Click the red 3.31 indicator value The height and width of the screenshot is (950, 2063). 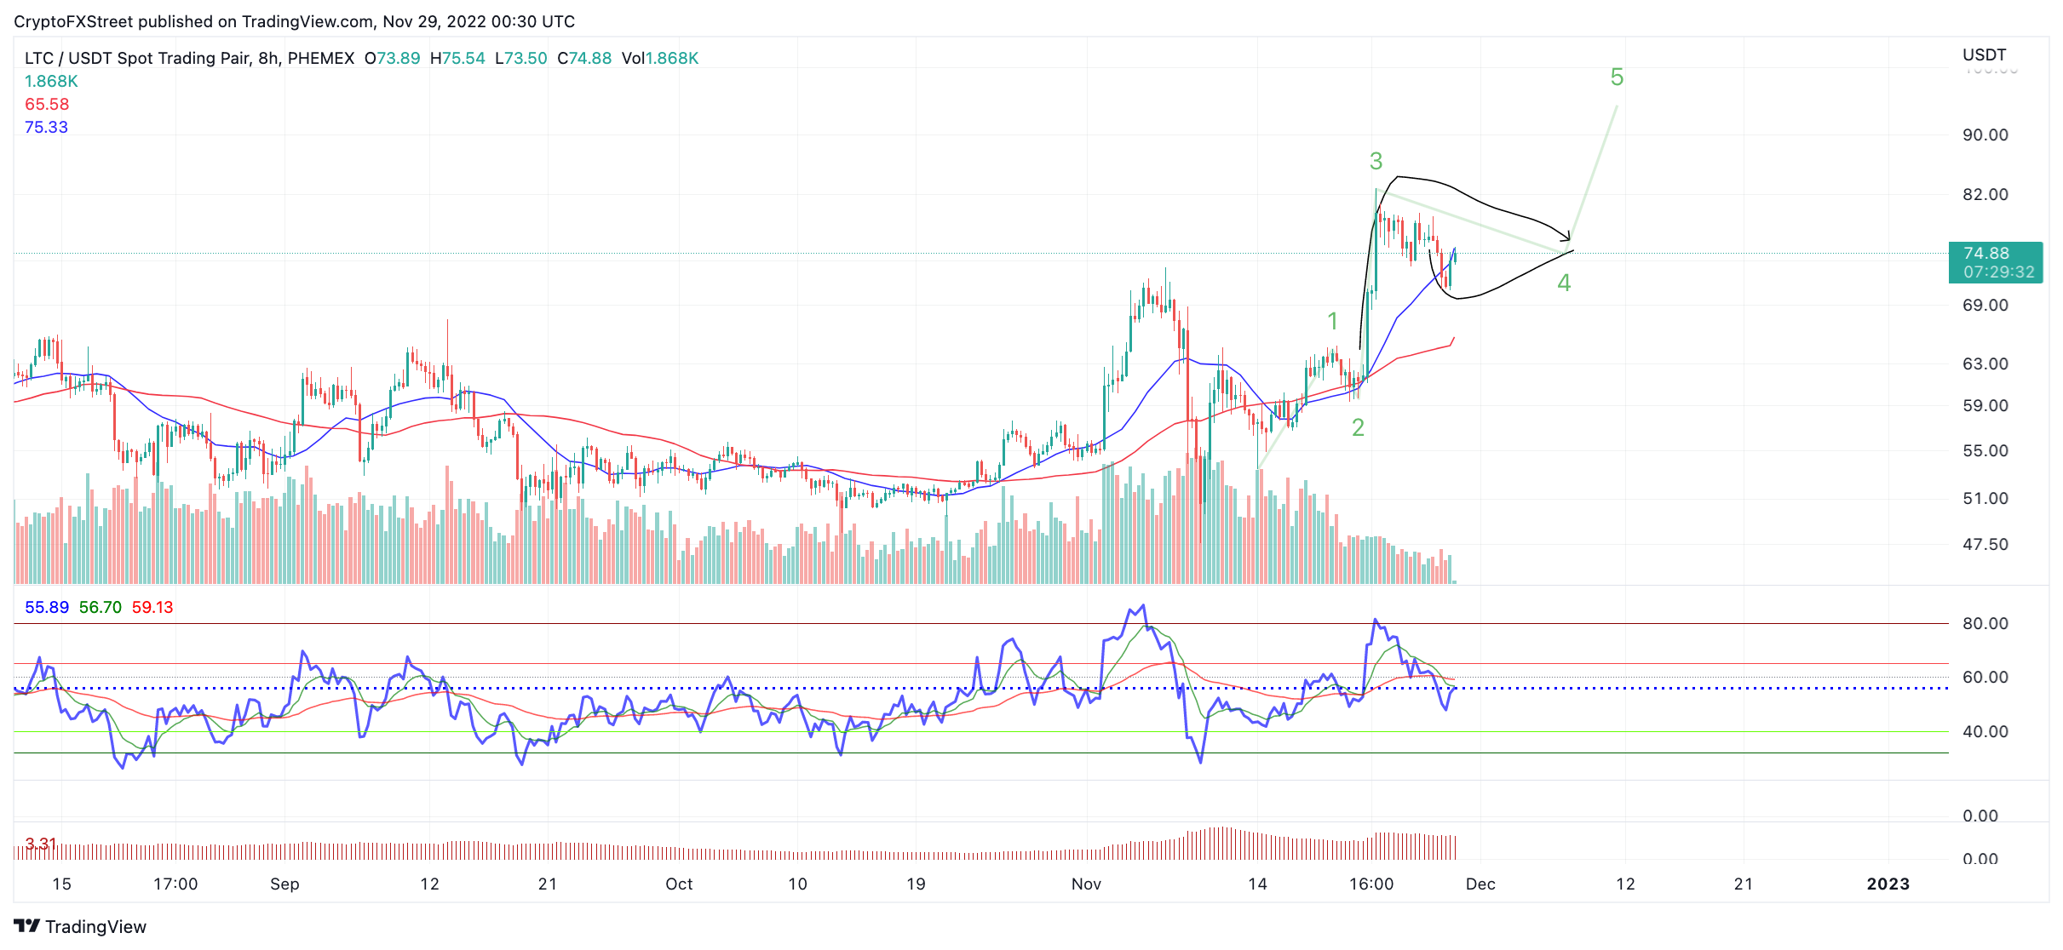coord(41,844)
